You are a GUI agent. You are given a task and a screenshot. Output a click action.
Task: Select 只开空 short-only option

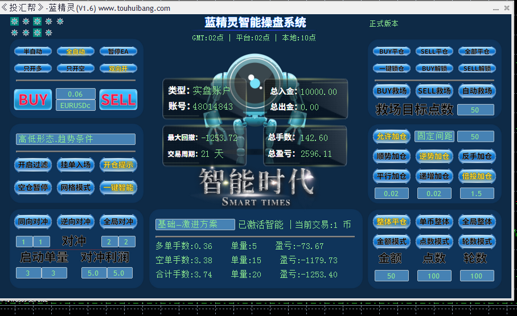(76, 68)
